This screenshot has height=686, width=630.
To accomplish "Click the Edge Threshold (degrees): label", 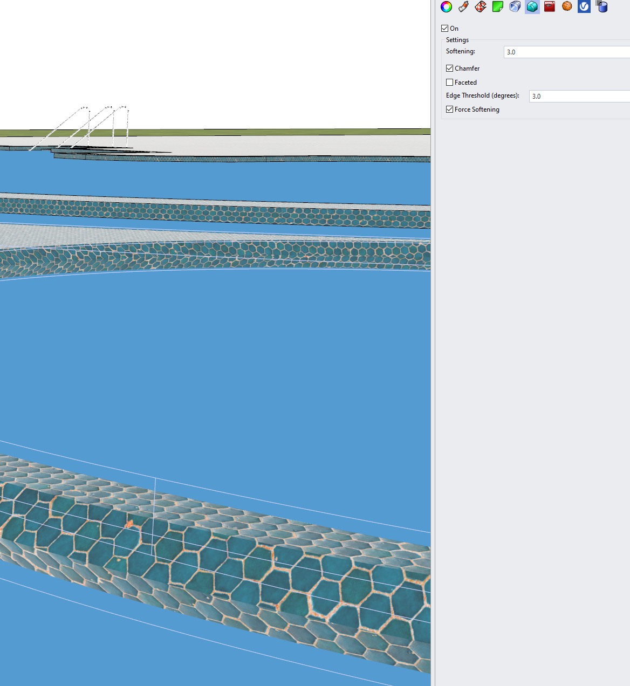I will [483, 95].
